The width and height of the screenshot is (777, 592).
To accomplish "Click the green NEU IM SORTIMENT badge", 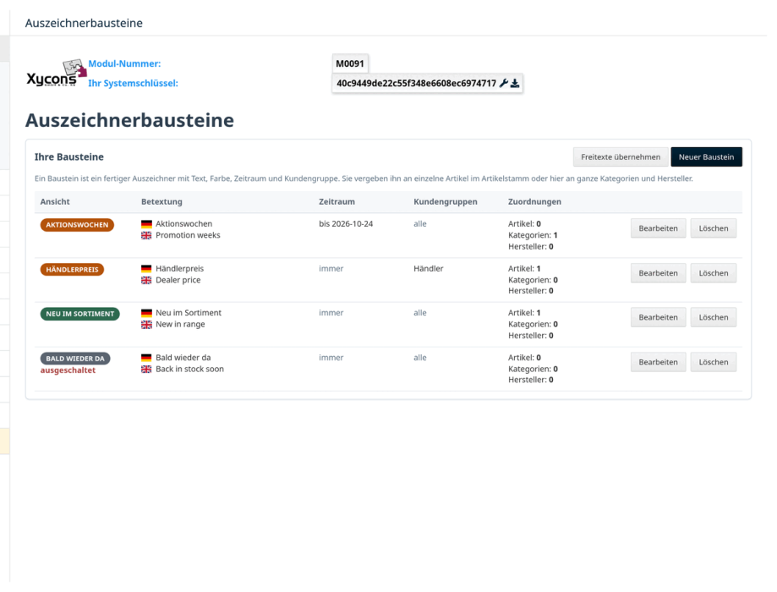I will point(79,314).
